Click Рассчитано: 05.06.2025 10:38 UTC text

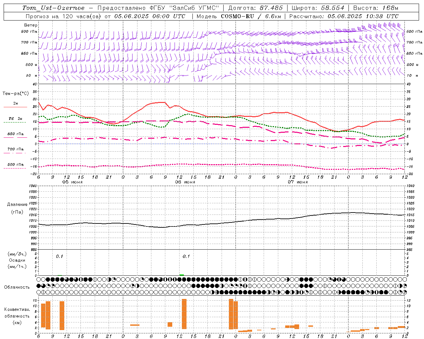tap(344, 16)
